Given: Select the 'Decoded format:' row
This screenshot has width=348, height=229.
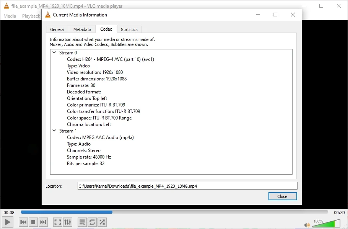Looking at the screenshot, I should pyautogui.click(x=84, y=92).
